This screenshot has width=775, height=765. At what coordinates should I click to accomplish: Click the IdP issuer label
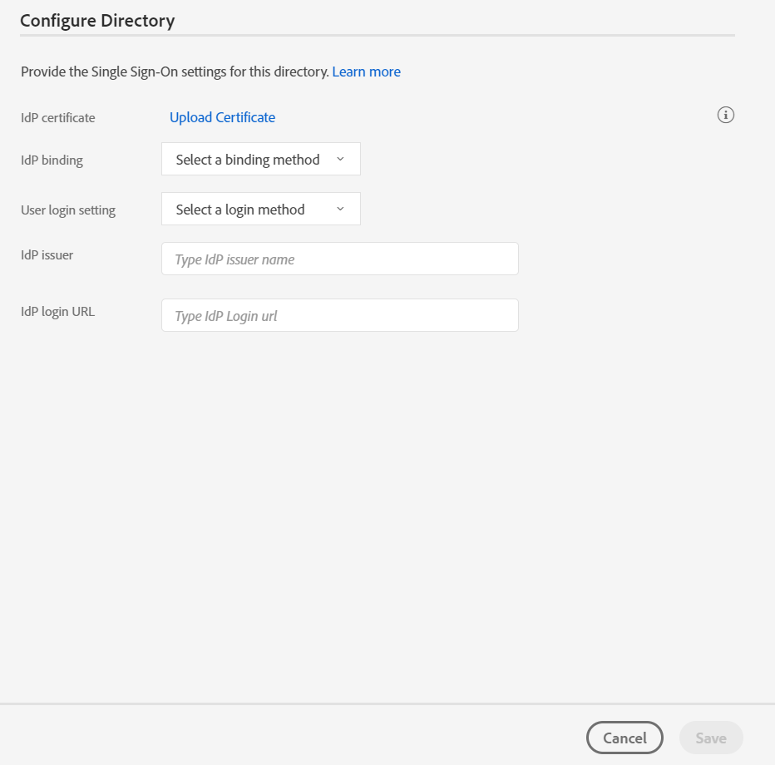(x=47, y=254)
